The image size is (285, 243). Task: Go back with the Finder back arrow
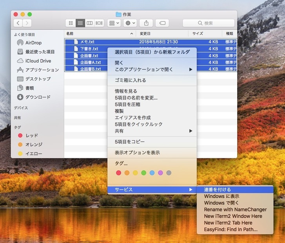18,23
